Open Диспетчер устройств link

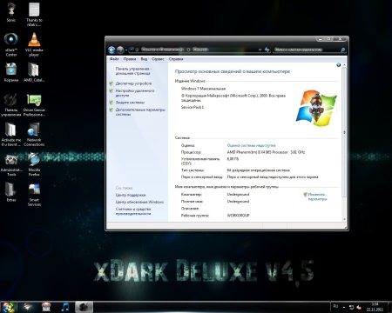click(133, 83)
